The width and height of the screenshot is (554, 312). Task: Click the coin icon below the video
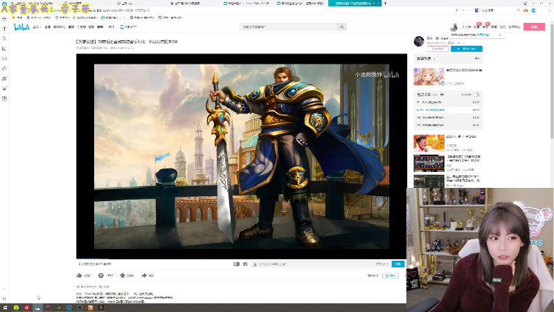click(100, 275)
